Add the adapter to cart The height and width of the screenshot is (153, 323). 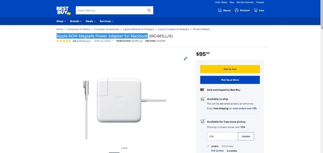coord(230,69)
